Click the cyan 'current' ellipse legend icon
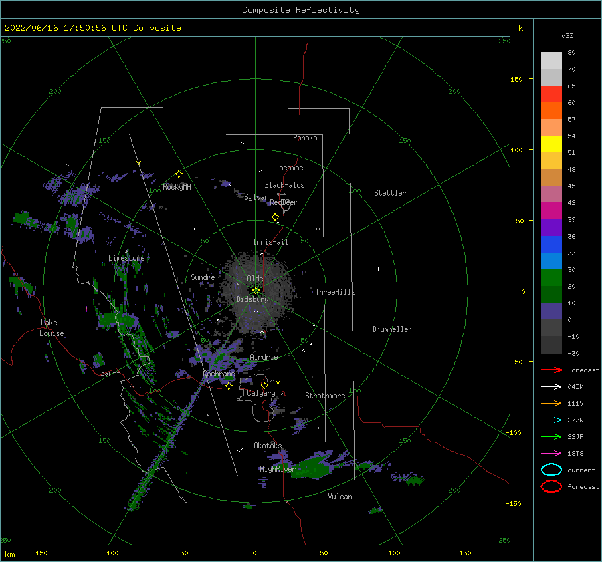 click(x=551, y=470)
